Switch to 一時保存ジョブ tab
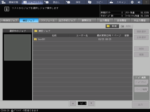150x112 pixels. coord(10,20)
